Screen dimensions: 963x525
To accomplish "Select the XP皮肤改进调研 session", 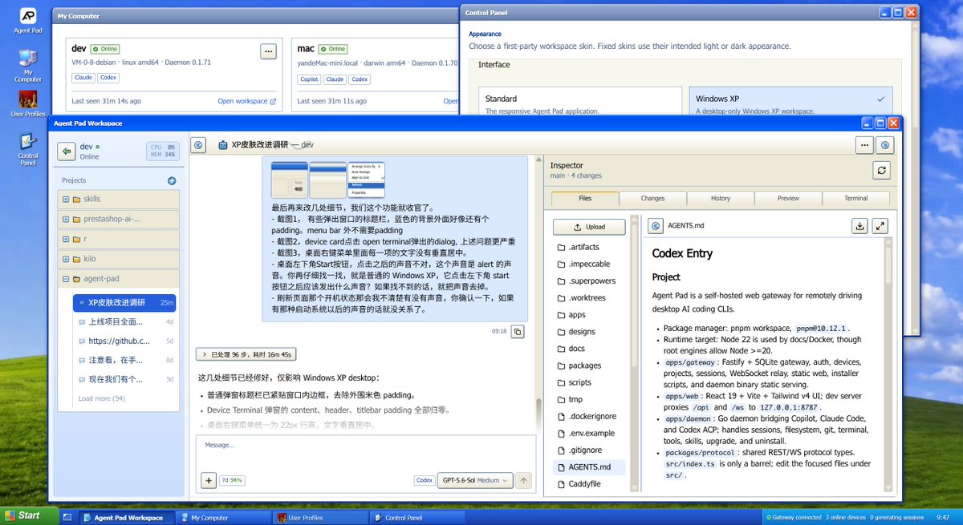I will [x=124, y=303].
